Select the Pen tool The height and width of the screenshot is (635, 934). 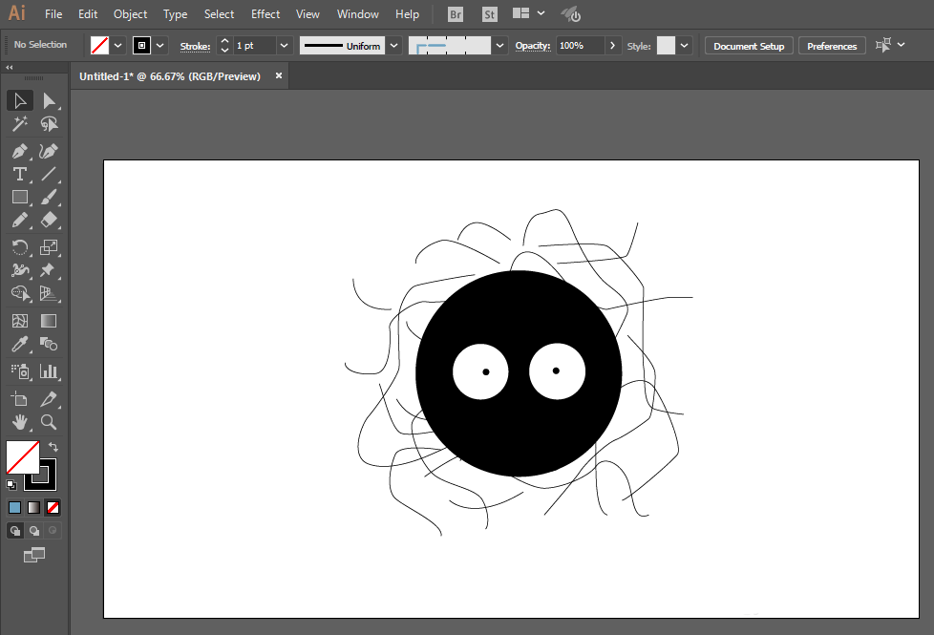point(19,151)
